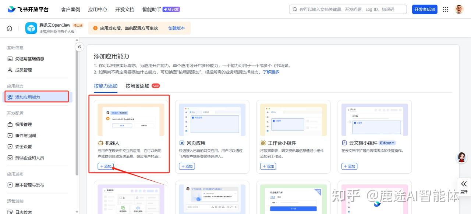471x214 pixels.
Task: Expand the right-side 展开 panel
Action: click(464, 187)
